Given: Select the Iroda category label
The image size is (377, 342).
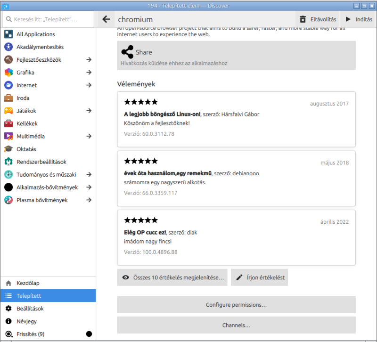Looking at the screenshot, I should pyautogui.click(x=23, y=98).
